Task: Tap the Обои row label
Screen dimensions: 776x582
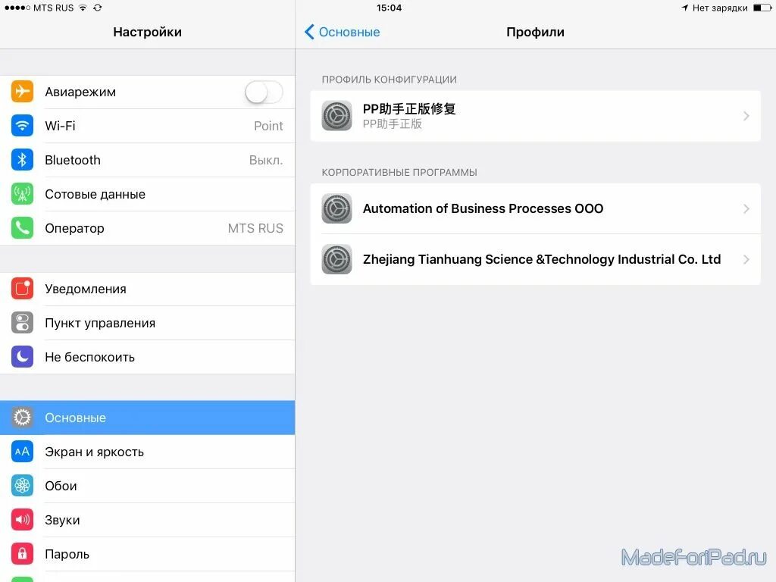Action: (61, 486)
